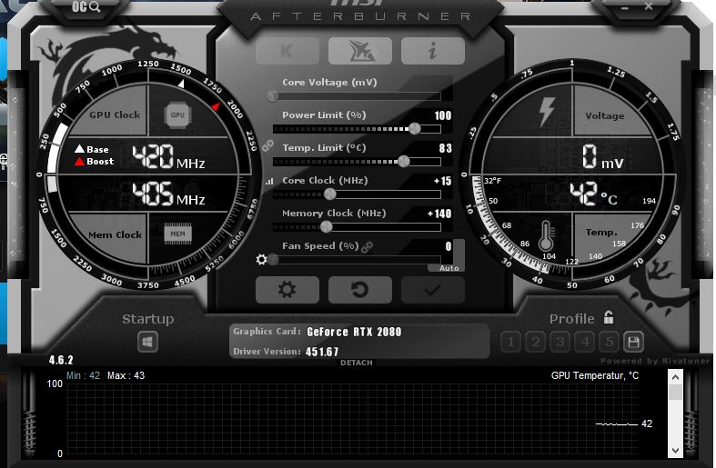Toggle the fan speed link icon
The width and height of the screenshot is (716, 468).
pyautogui.click(x=368, y=247)
